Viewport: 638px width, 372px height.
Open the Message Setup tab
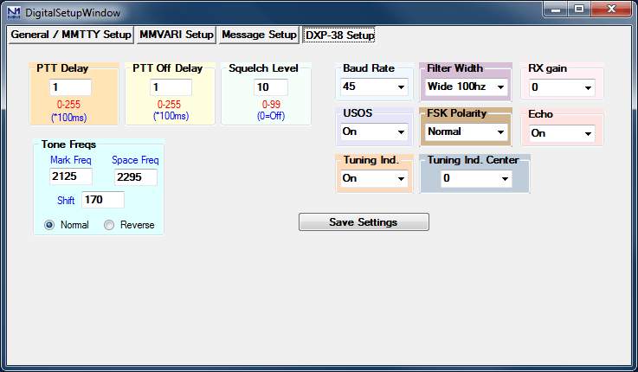pyautogui.click(x=259, y=35)
